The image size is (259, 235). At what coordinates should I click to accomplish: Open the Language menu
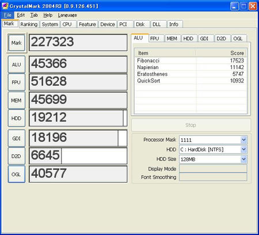tap(67, 15)
